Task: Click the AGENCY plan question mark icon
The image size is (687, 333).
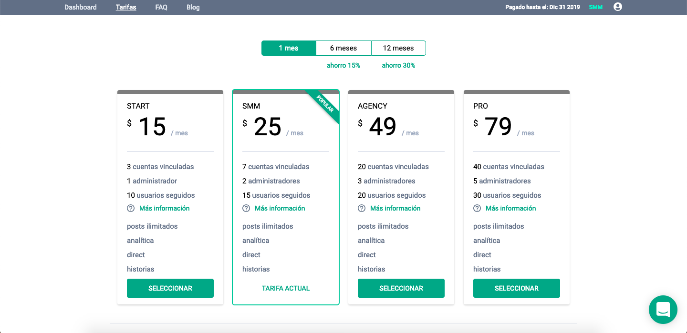Action: coord(362,208)
